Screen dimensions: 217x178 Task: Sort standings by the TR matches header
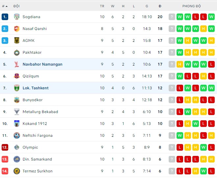[102, 6]
